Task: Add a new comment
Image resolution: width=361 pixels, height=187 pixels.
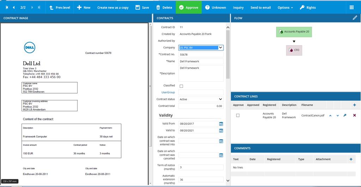Action: point(351,159)
